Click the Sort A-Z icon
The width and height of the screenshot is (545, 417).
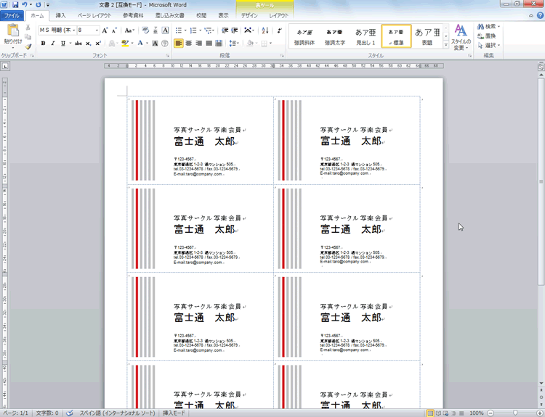point(265,30)
